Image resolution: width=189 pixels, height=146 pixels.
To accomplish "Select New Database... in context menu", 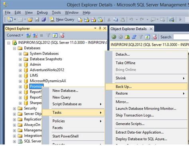I will pos(73,91).
